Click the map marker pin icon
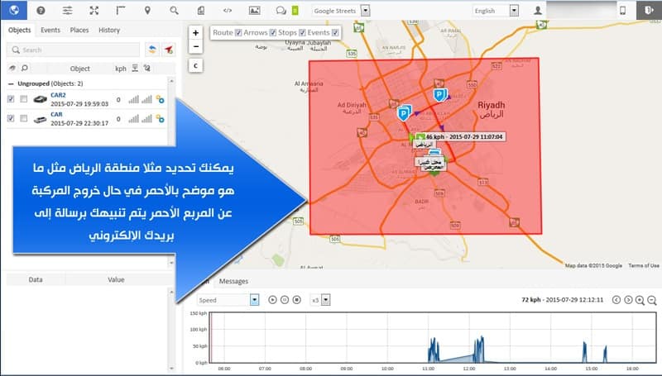The height and width of the screenshot is (376, 662). pos(147,11)
